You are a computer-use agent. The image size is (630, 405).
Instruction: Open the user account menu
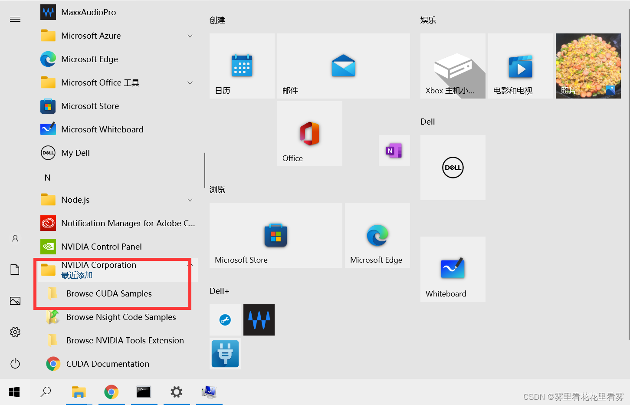click(15, 238)
